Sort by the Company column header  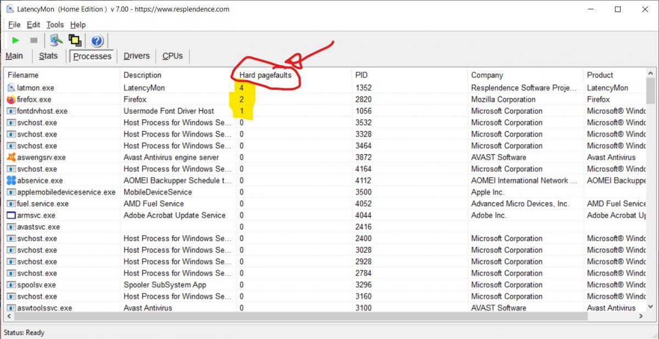(x=526, y=75)
